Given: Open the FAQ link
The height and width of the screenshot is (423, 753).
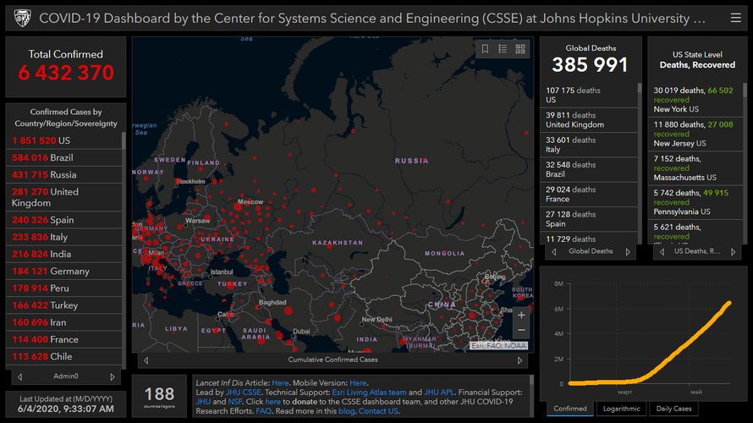Looking at the screenshot, I should click(x=264, y=411).
